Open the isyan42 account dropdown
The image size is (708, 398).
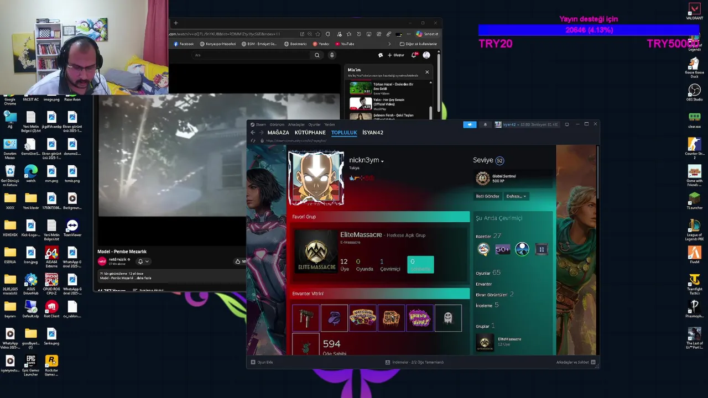(x=526, y=124)
